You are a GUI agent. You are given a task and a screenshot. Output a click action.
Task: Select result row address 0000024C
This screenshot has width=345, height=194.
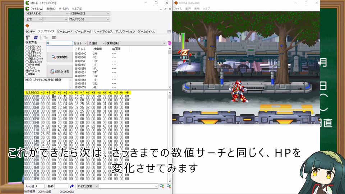80,54
